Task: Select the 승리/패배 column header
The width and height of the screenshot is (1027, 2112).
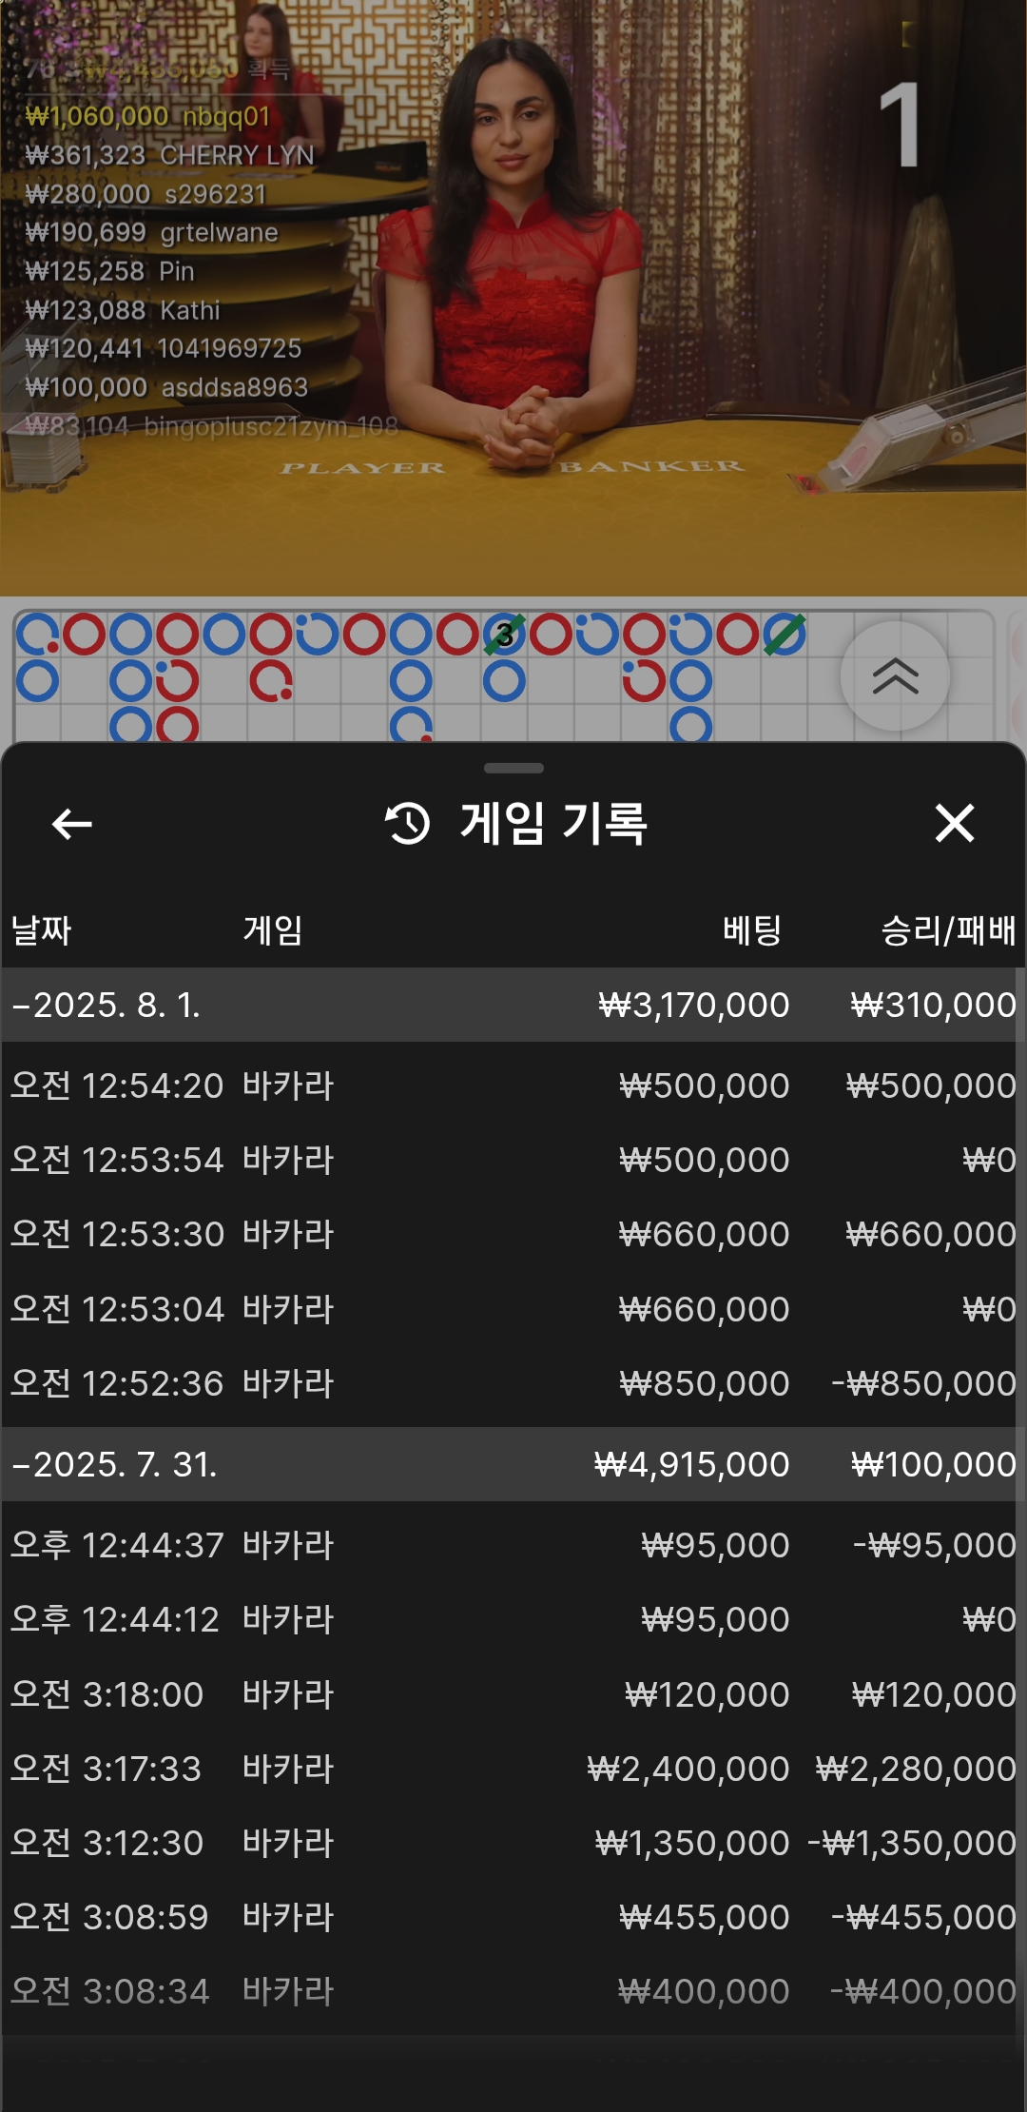Action: [x=948, y=929]
